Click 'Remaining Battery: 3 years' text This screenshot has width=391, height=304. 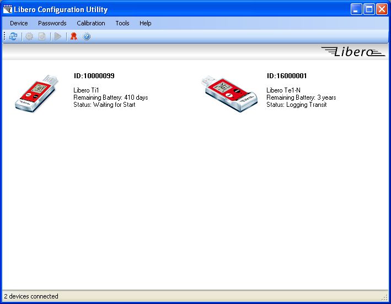(x=301, y=97)
